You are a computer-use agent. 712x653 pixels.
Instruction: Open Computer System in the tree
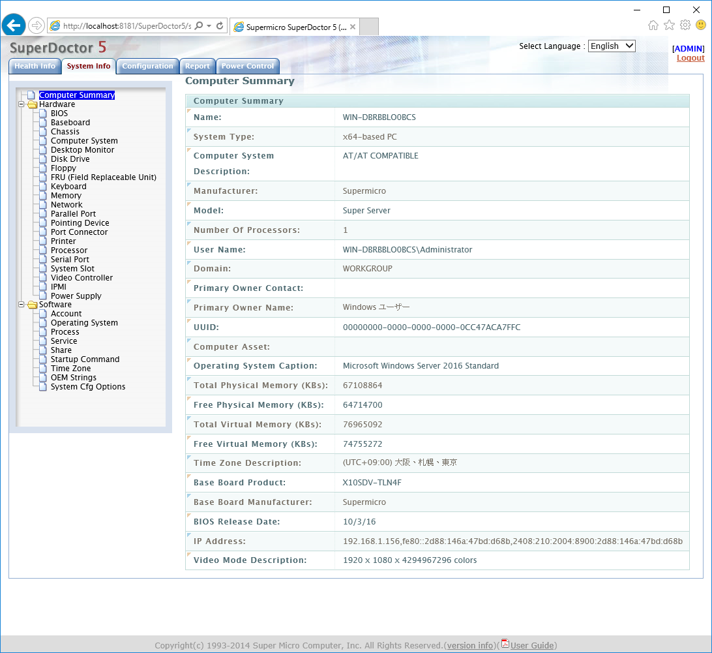(x=84, y=141)
